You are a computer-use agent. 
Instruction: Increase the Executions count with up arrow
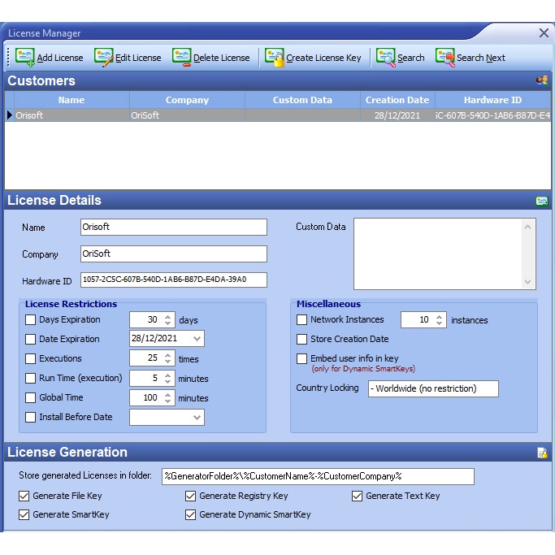[168, 355]
